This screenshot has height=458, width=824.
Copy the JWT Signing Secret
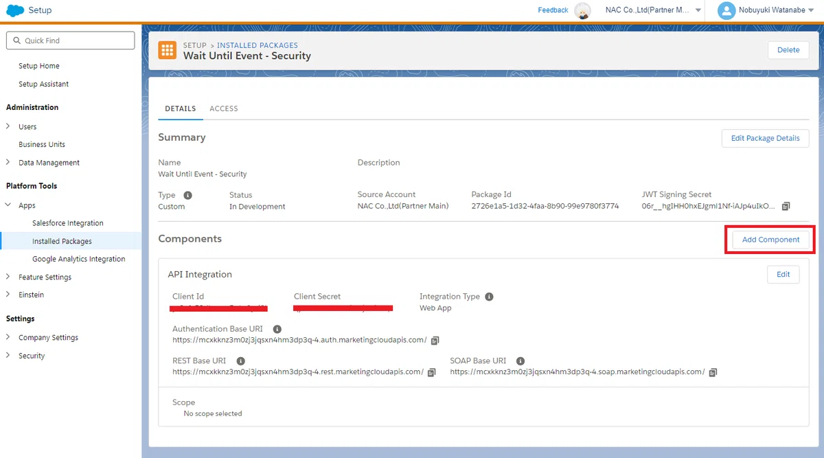pos(786,206)
